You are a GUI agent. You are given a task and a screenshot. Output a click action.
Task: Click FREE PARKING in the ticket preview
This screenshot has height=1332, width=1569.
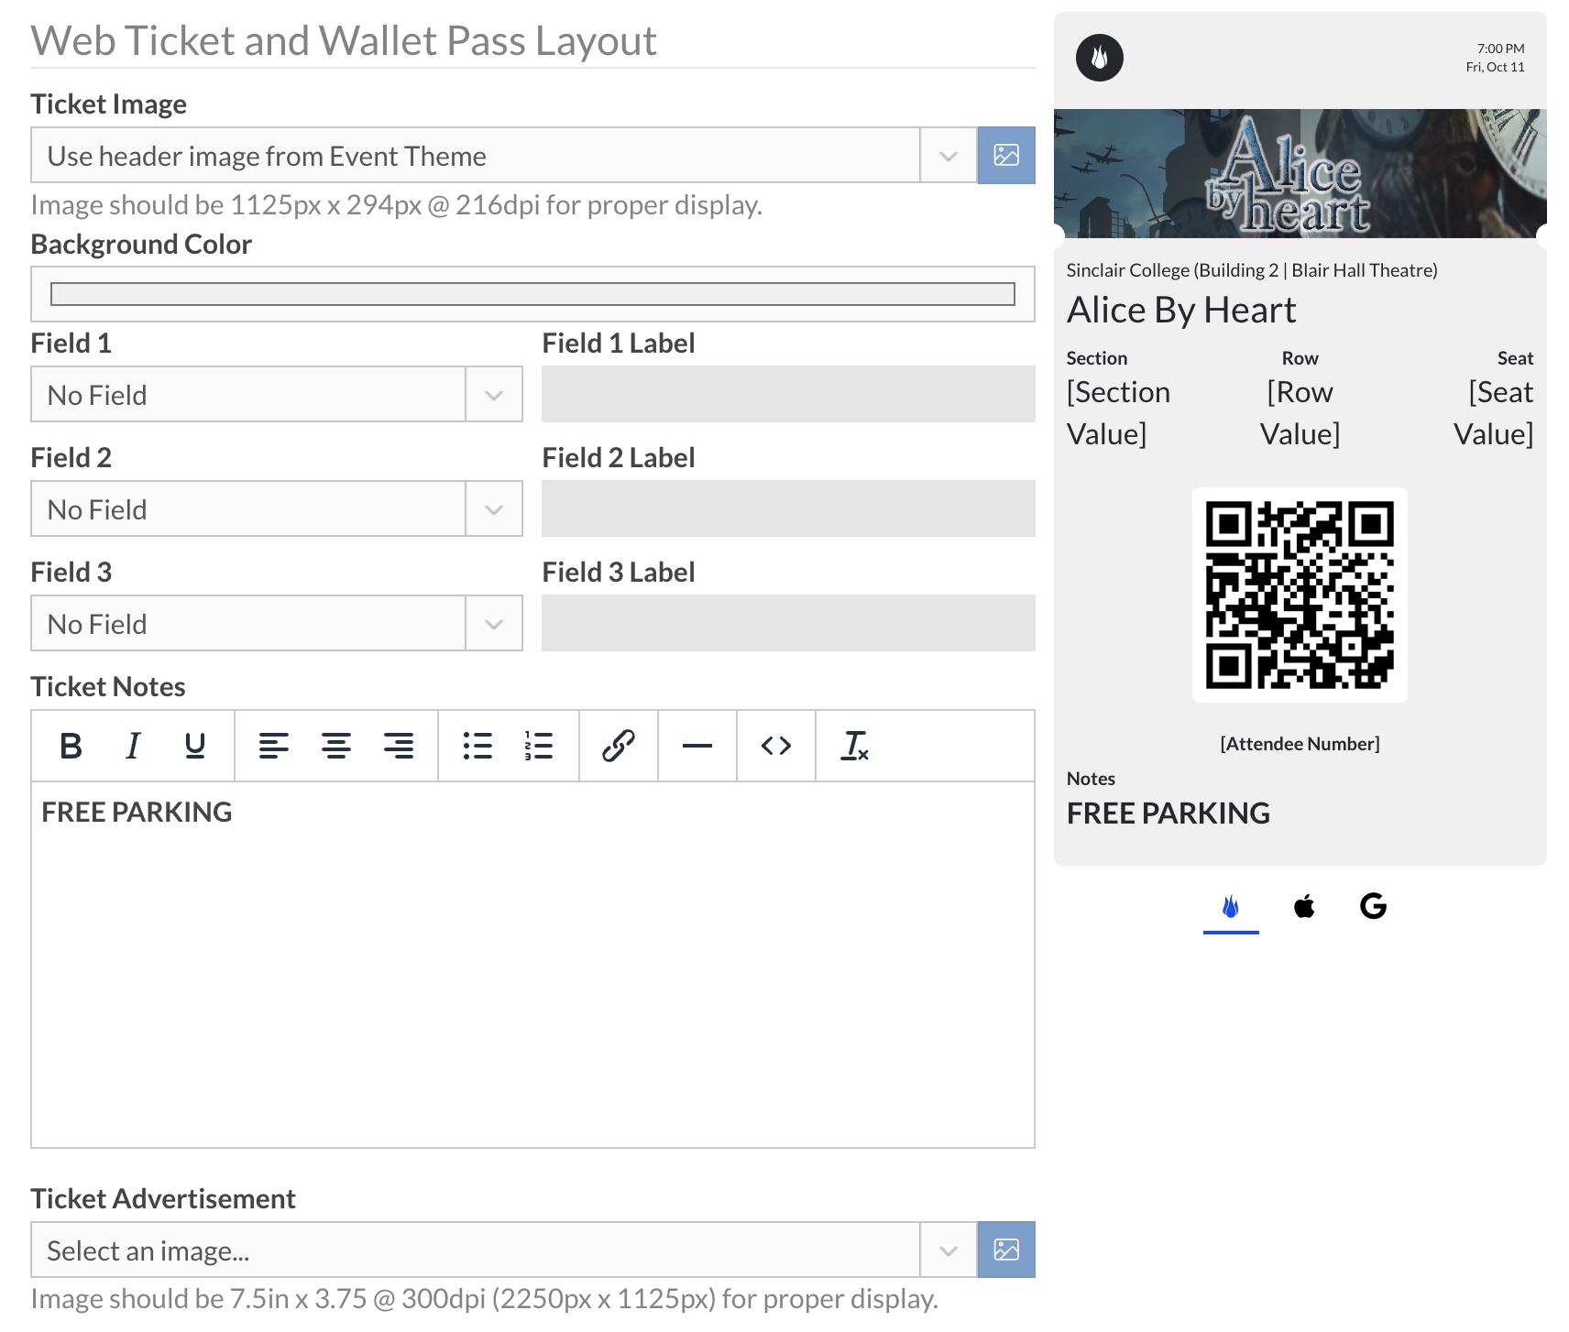click(x=1169, y=813)
